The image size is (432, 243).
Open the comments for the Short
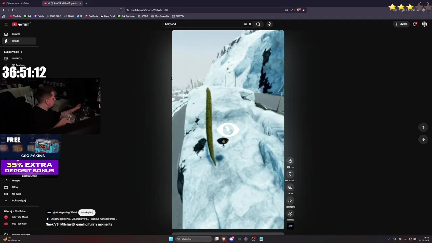(290, 187)
